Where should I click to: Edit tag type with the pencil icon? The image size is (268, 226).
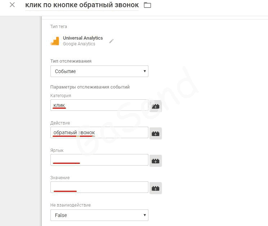pos(111,41)
